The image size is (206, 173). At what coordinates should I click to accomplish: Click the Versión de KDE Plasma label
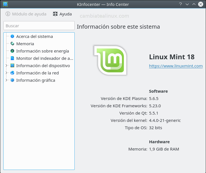[124, 99]
